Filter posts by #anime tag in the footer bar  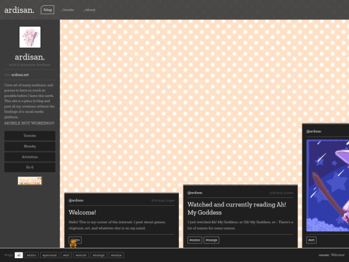[x=116, y=255]
